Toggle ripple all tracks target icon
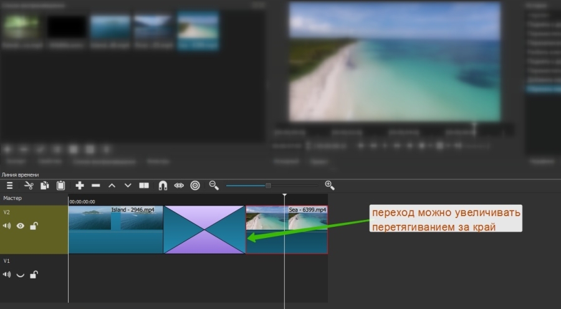The image size is (561, 309). coord(195,186)
